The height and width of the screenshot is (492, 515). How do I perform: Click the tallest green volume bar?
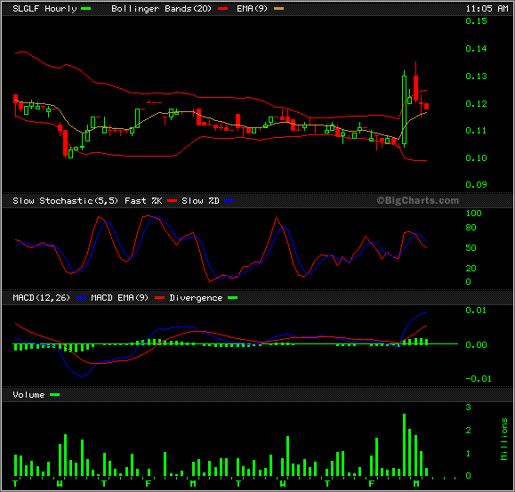pos(404,445)
